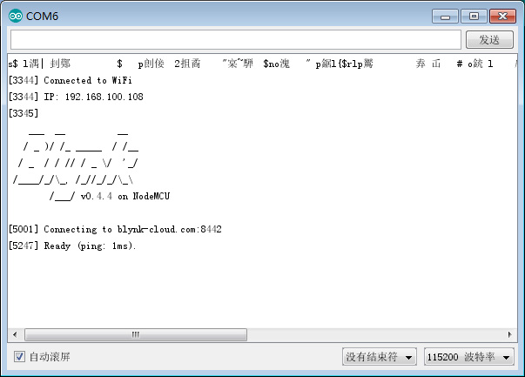The image size is (525, 377).
Task: Click the 'Connected to WiFi' log line
Action: coord(71,80)
